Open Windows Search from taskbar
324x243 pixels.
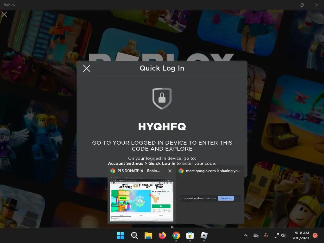134,235
